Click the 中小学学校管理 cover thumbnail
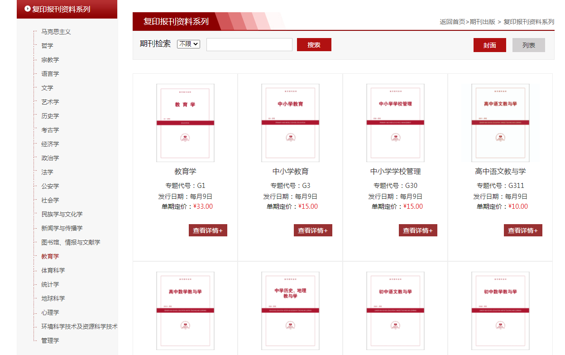 395,123
